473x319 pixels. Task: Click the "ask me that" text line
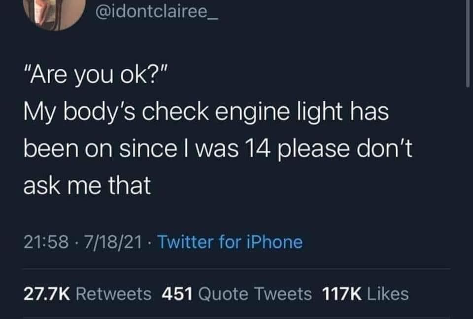(x=87, y=185)
